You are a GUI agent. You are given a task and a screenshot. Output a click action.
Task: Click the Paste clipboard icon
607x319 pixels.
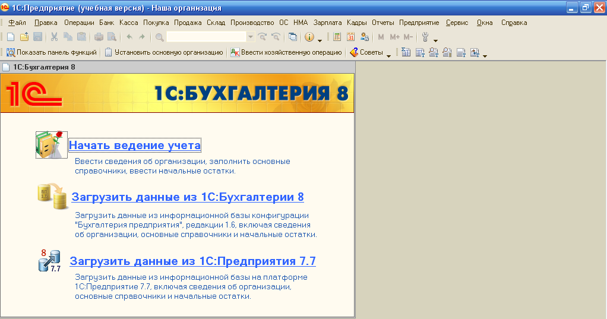(82, 37)
